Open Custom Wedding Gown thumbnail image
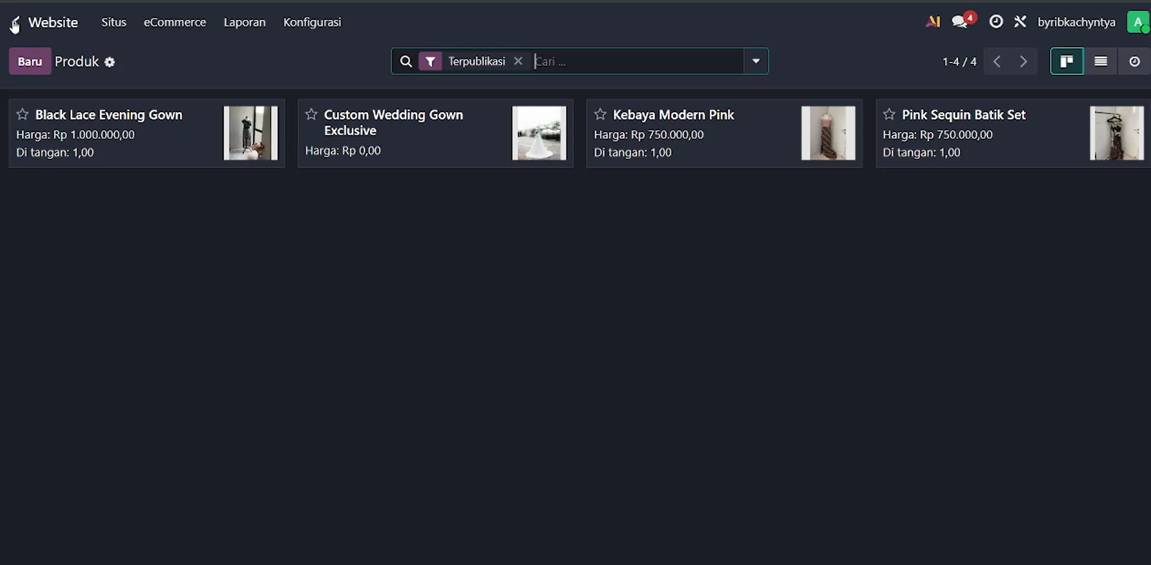Screen dimensions: 1151x565 click(x=539, y=133)
